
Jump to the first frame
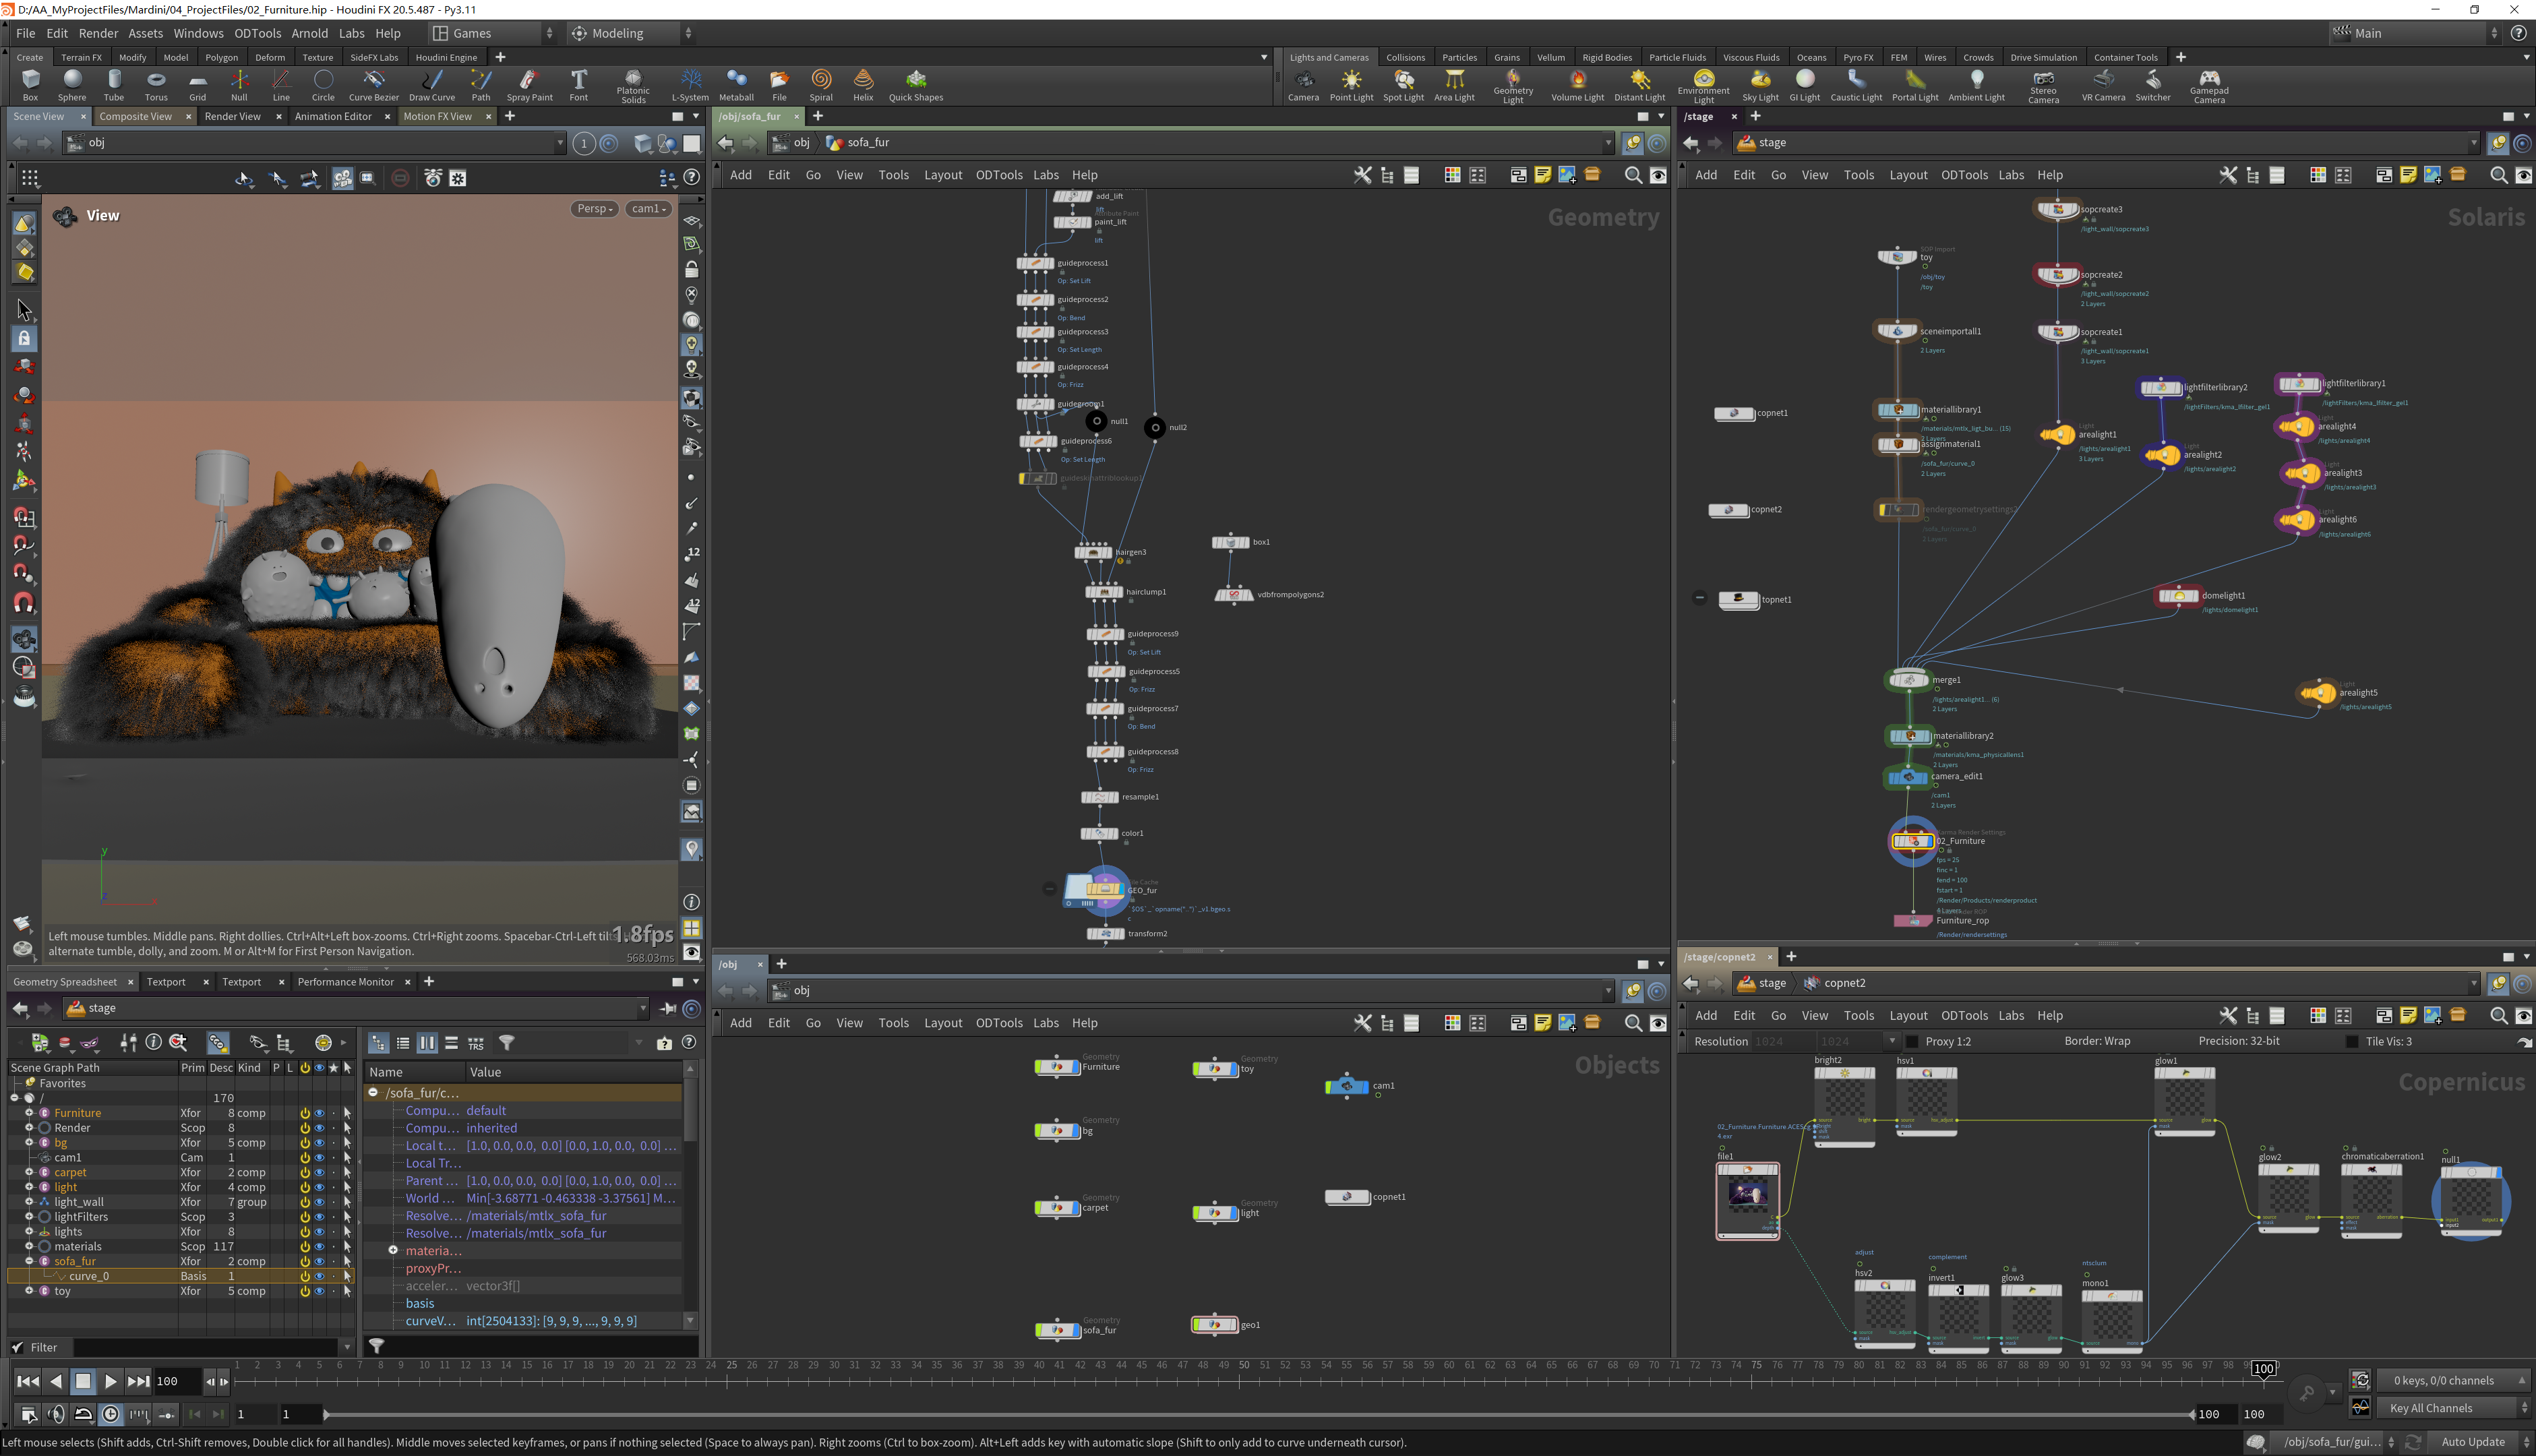(x=28, y=1382)
